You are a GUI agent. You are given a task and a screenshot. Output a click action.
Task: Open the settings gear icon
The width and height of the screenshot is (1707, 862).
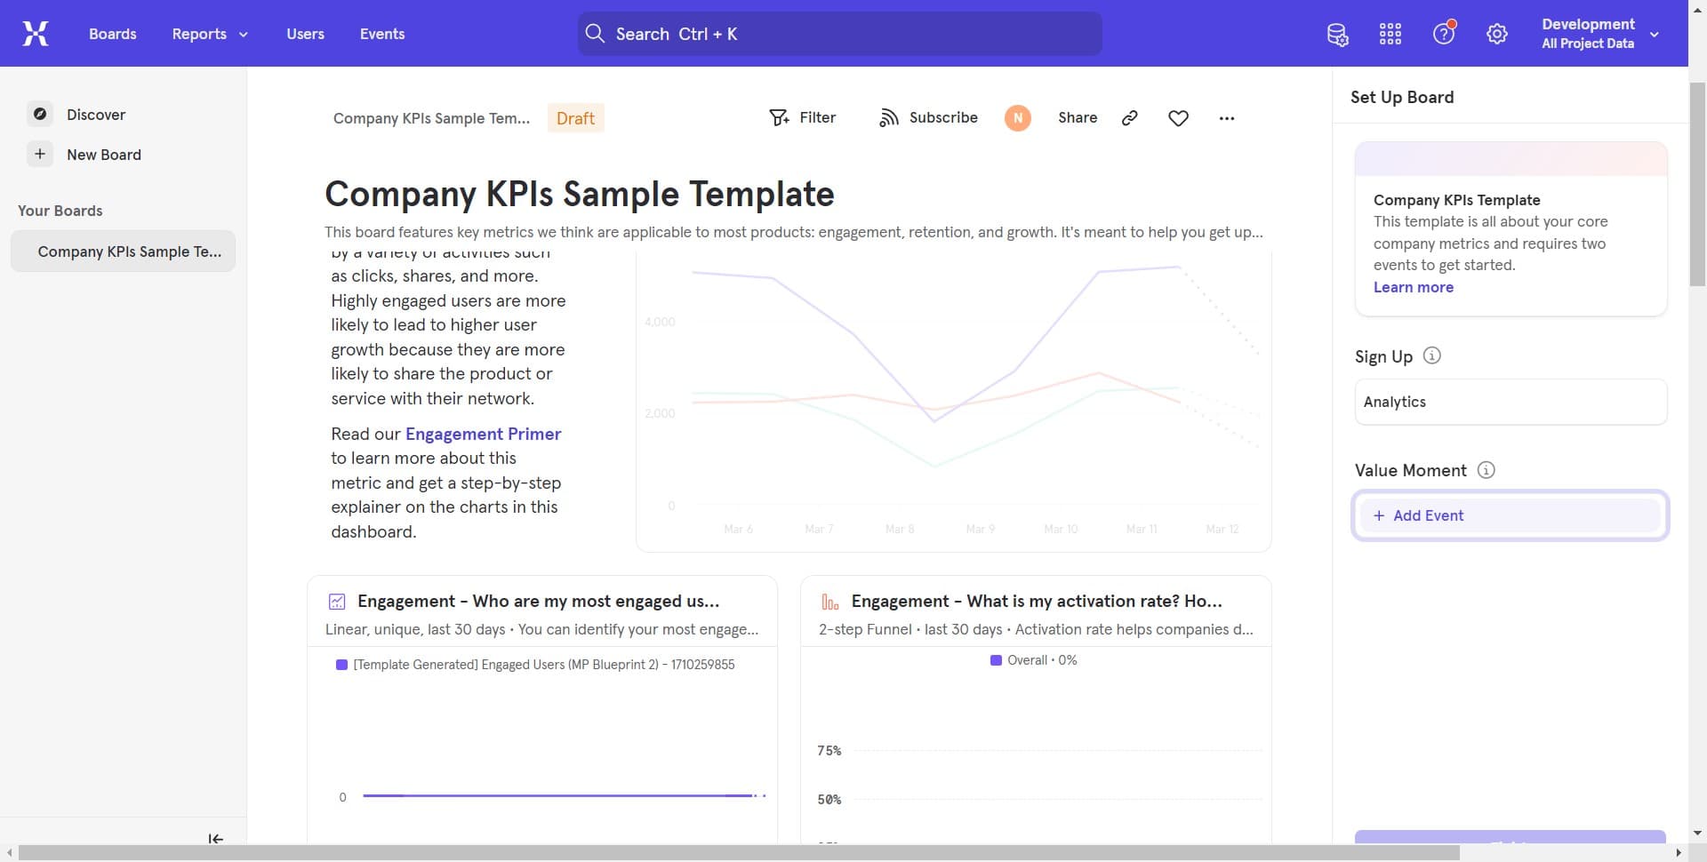[x=1497, y=35]
